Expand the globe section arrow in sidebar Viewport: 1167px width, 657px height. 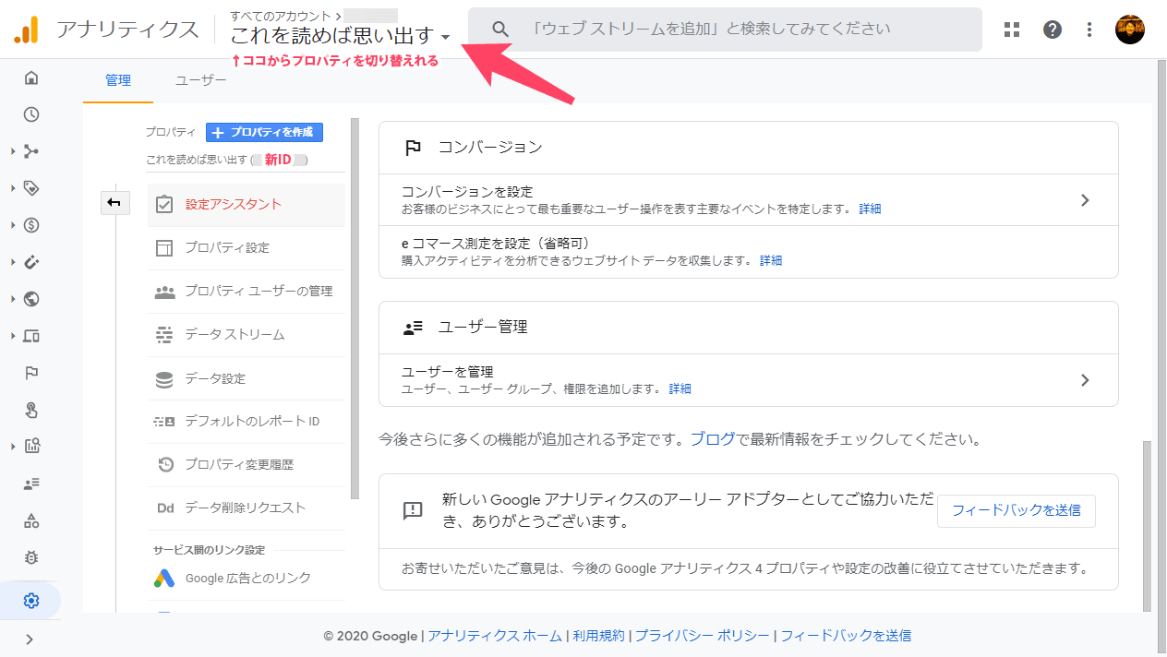[13, 299]
